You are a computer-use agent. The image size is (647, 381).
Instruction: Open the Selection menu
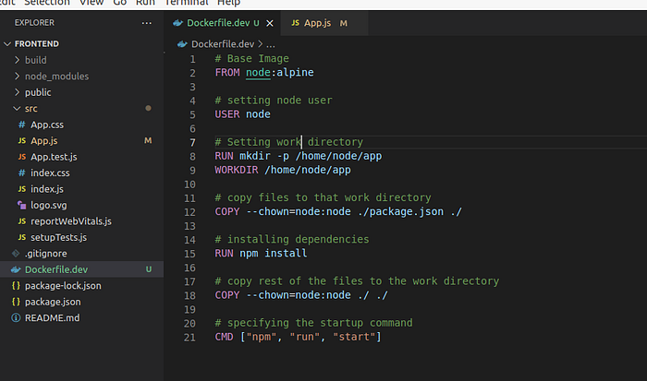click(47, 3)
